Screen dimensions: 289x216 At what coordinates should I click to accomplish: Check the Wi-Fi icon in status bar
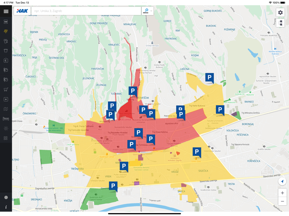(x=270, y=2)
